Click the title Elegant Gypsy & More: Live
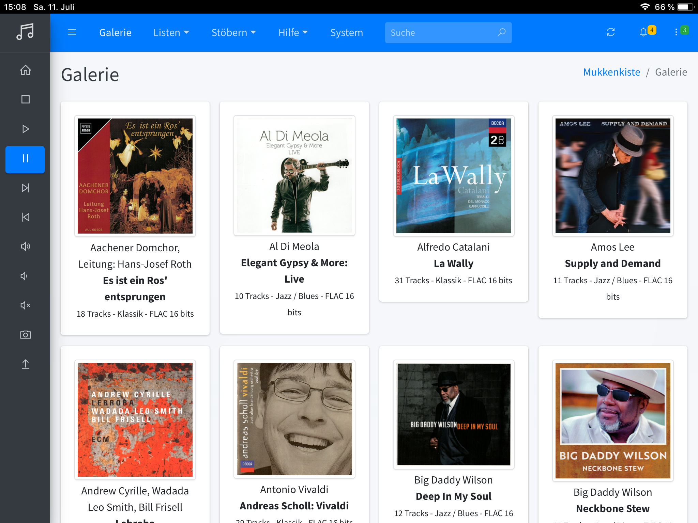The width and height of the screenshot is (698, 523). coord(294,271)
